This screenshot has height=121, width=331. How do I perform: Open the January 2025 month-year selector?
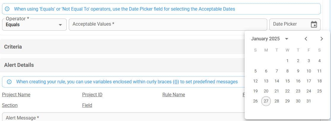click(x=270, y=39)
